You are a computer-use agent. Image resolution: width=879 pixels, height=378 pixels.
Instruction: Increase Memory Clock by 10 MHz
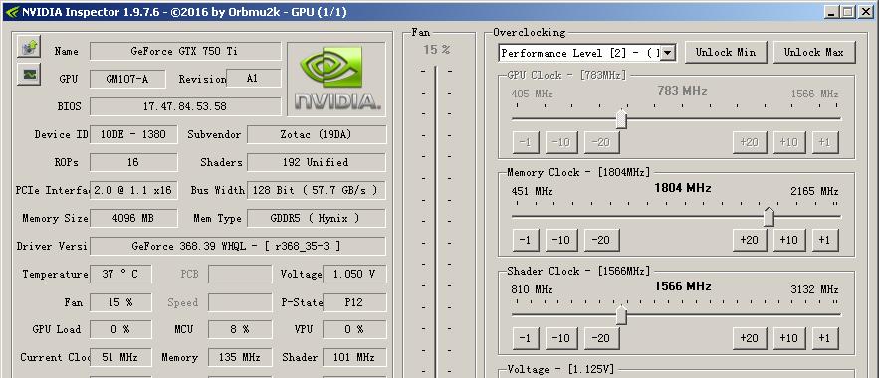[789, 240]
